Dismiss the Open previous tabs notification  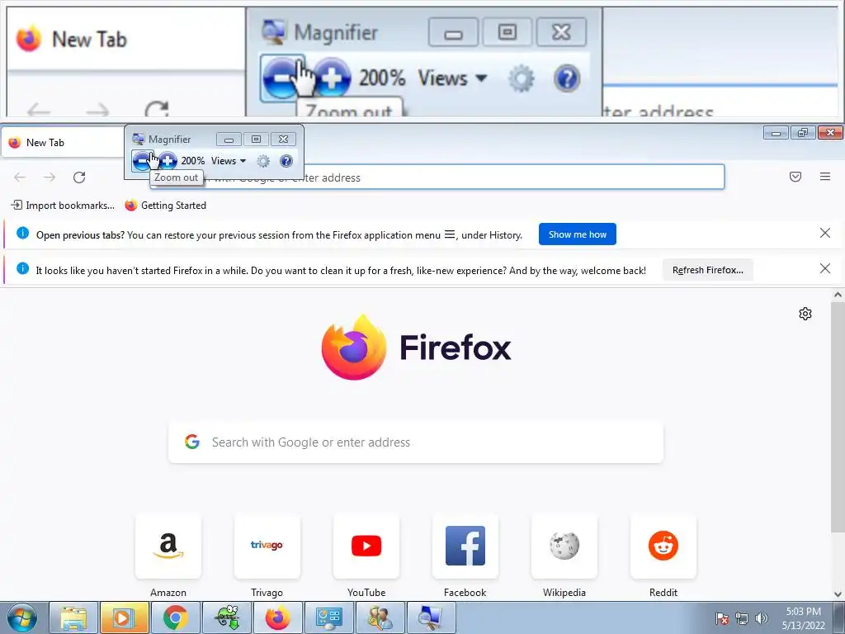pyautogui.click(x=824, y=233)
